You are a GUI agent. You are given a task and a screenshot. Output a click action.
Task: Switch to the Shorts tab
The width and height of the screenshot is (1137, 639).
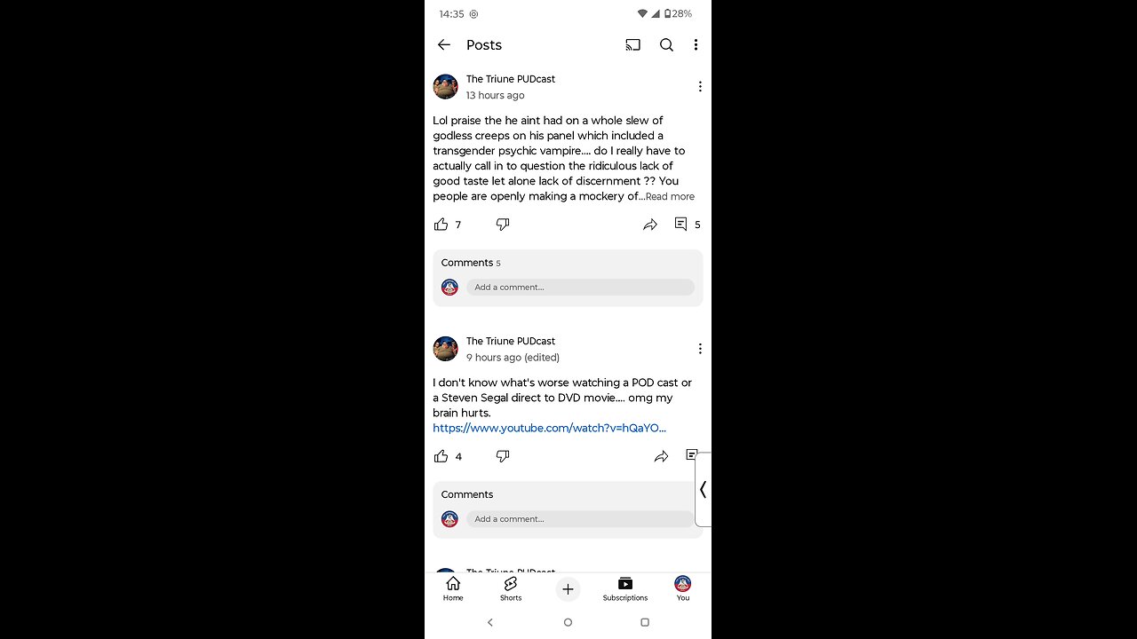click(511, 588)
